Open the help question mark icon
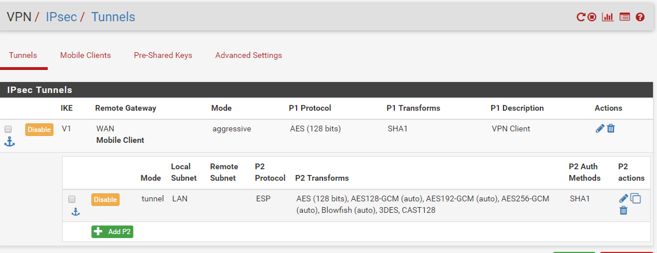The height and width of the screenshot is (253, 657). (640, 17)
